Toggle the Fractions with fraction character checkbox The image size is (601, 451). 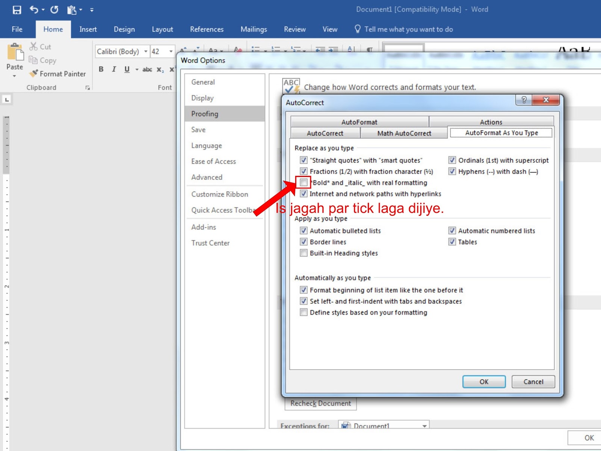click(304, 171)
